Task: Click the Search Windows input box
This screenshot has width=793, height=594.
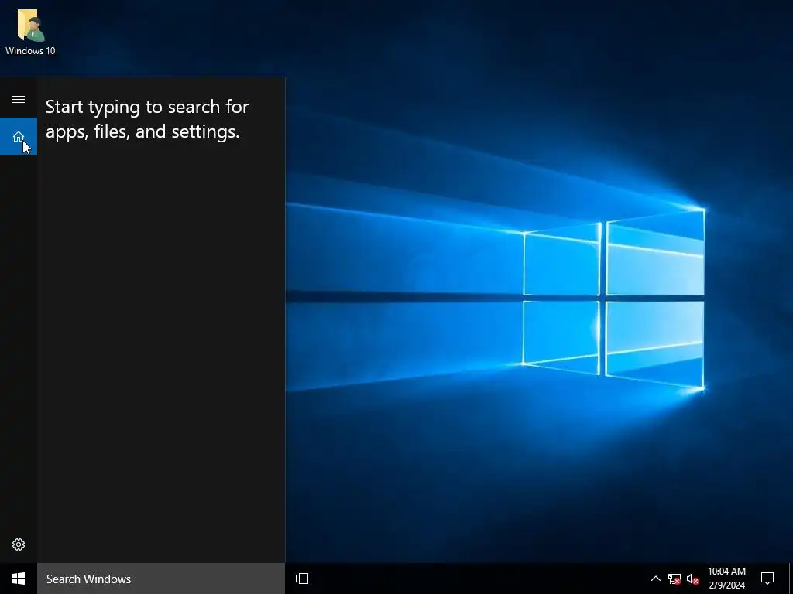Action: pos(161,579)
